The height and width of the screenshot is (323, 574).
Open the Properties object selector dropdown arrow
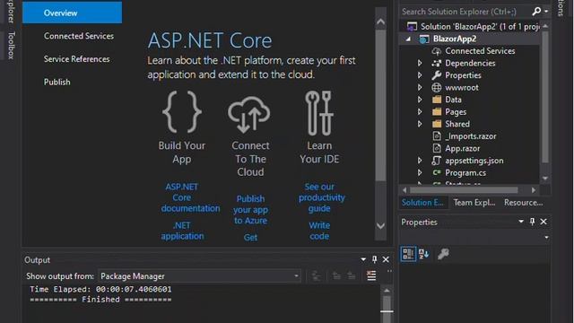[546, 237]
